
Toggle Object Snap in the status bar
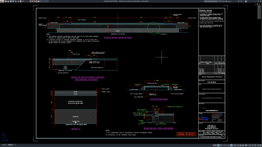[x=231, y=145]
